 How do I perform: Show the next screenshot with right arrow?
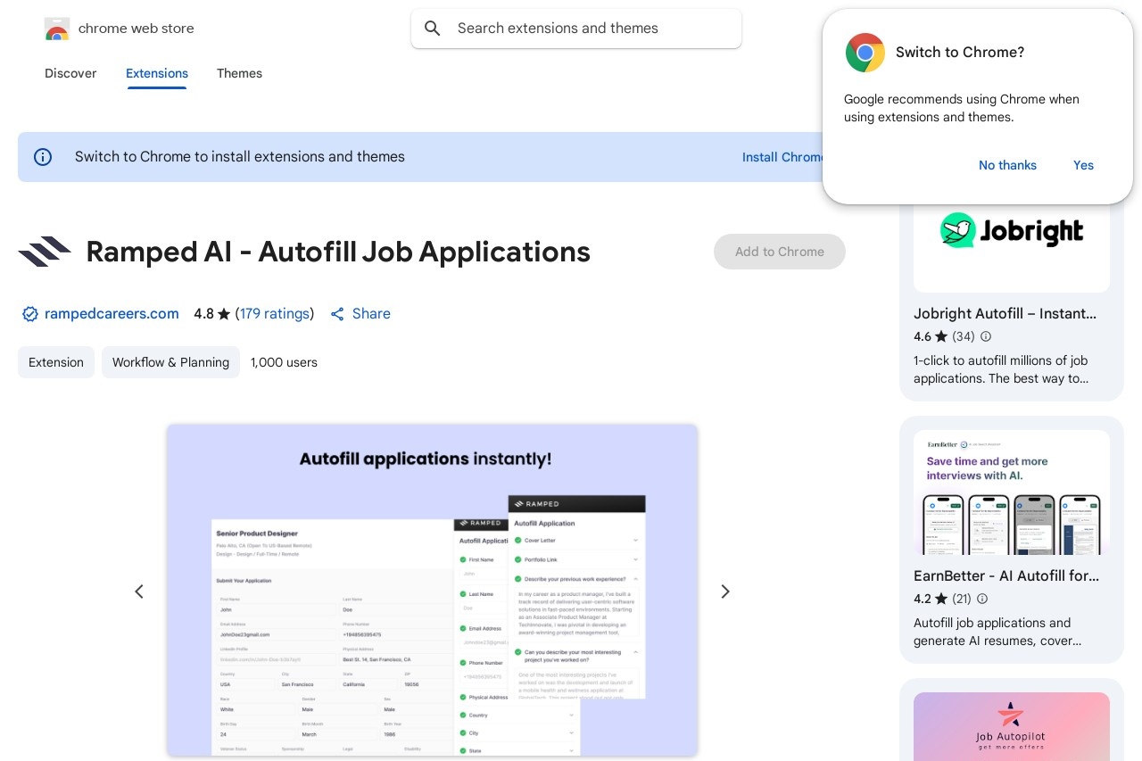pos(725,591)
